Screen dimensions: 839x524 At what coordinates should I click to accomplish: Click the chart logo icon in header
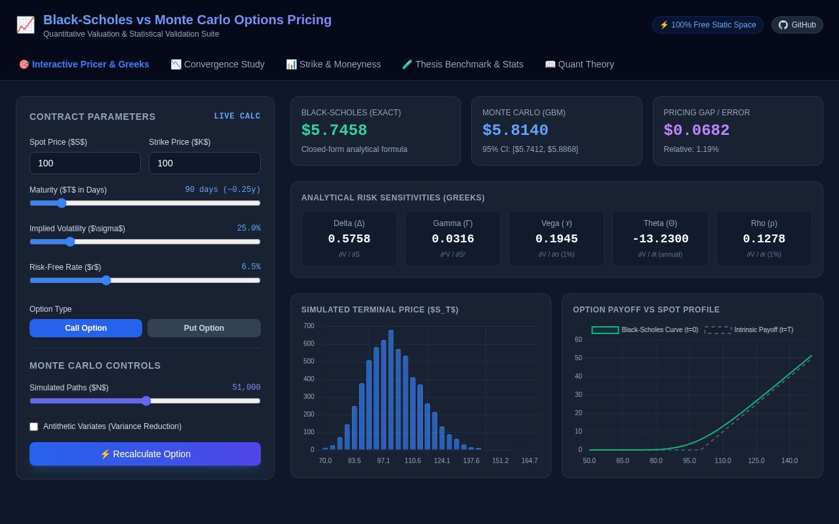25,25
